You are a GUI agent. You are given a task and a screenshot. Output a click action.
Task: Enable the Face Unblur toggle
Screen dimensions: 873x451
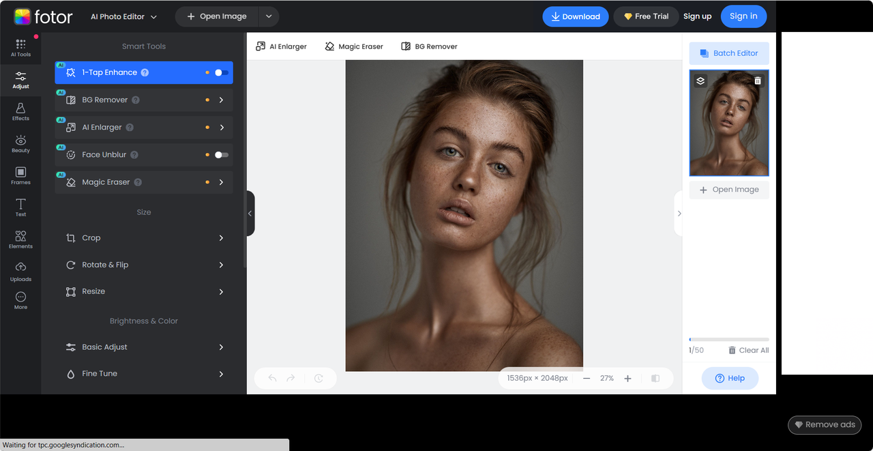(221, 155)
